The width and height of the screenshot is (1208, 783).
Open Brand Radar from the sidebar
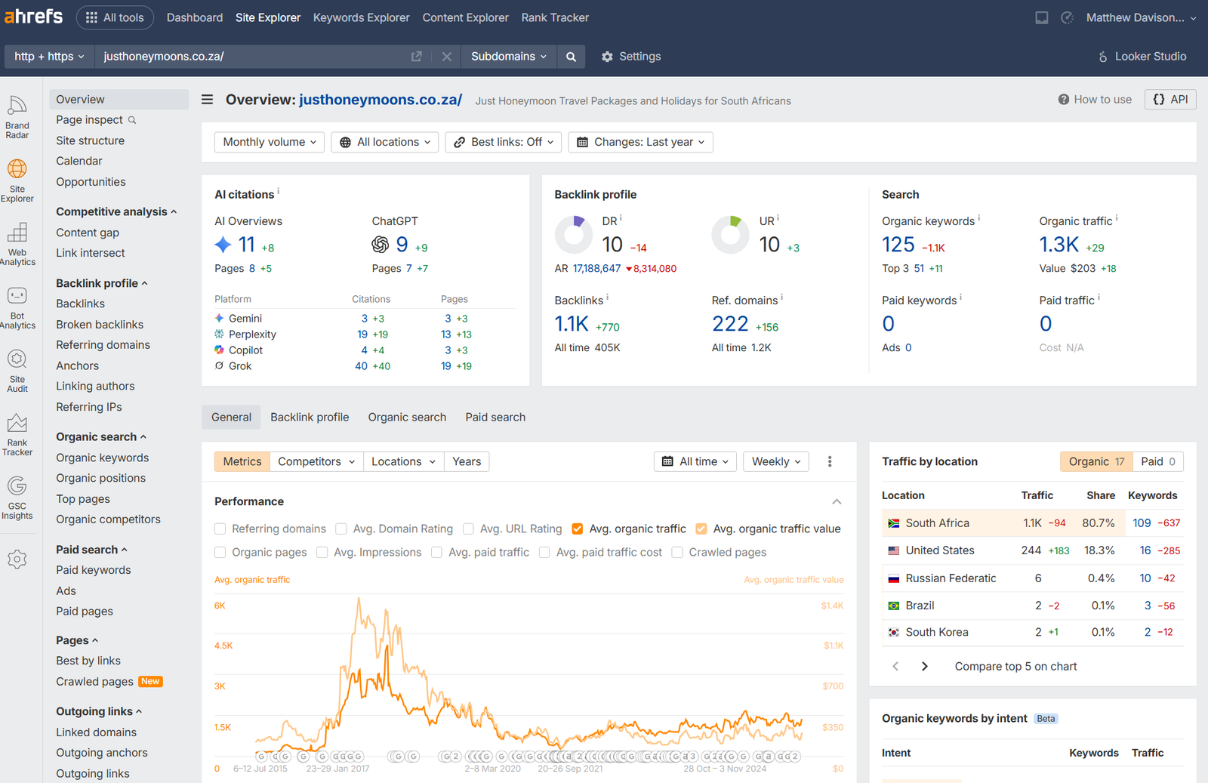point(17,118)
